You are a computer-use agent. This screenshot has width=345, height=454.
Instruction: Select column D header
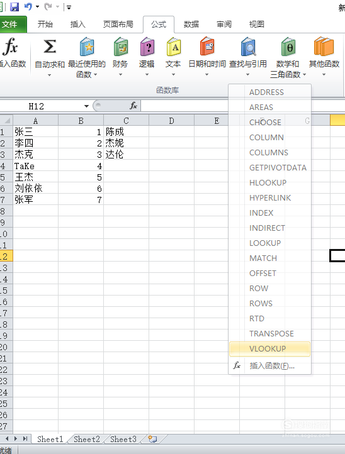point(171,121)
